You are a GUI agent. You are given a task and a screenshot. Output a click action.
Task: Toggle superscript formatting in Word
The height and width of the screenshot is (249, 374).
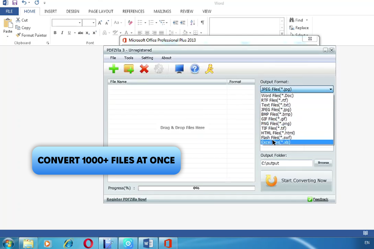(95, 32)
